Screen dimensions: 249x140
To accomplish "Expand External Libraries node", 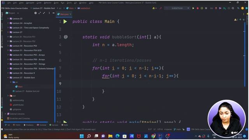I will (x=5, y=114).
